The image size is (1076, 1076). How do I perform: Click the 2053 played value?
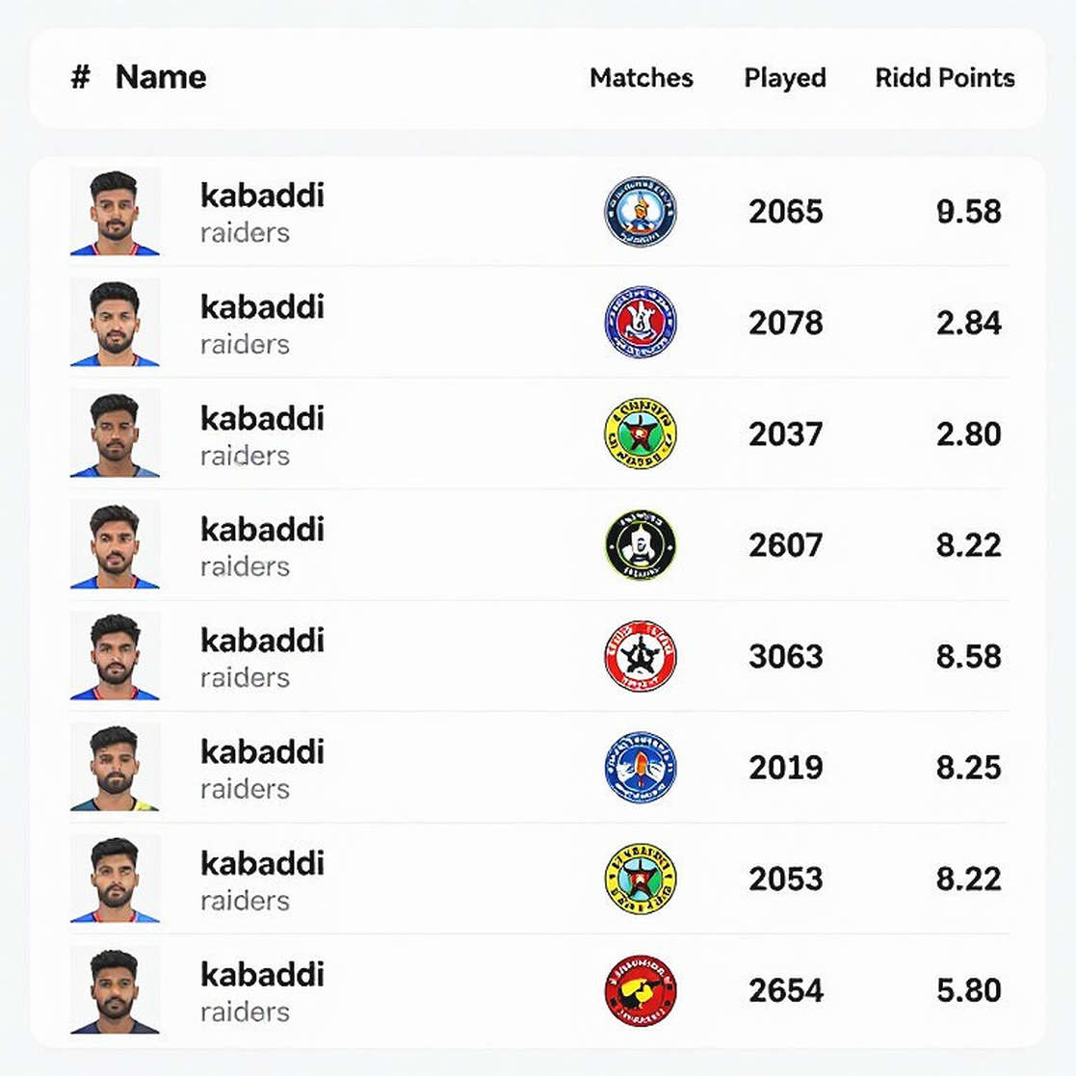(x=786, y=879)
